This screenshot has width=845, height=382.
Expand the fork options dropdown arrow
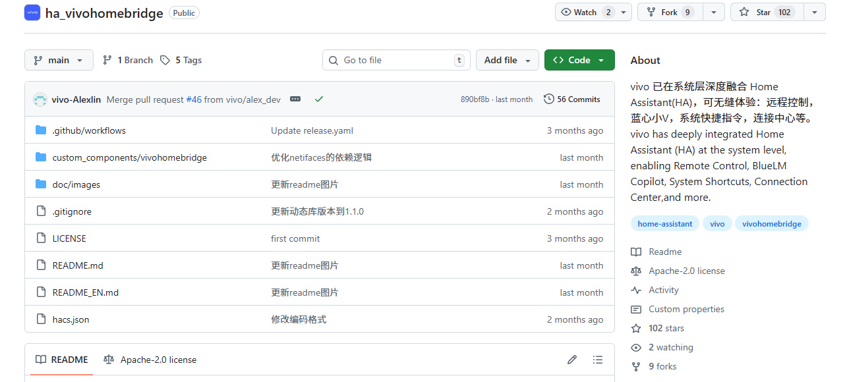coord(714,12)
